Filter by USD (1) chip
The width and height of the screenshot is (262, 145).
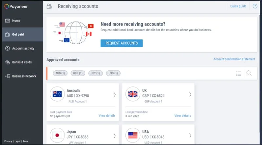[x=113, y=73]
